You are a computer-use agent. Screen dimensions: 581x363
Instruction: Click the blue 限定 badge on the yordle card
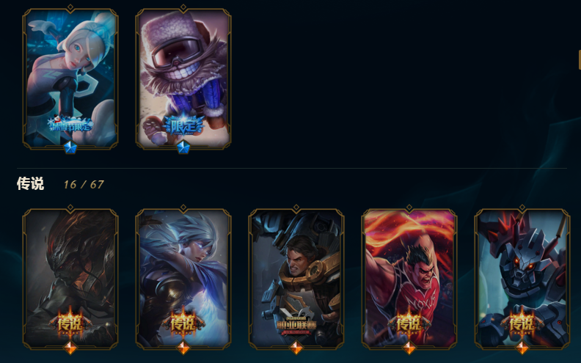pyautogui.click(x=183, y=125)
